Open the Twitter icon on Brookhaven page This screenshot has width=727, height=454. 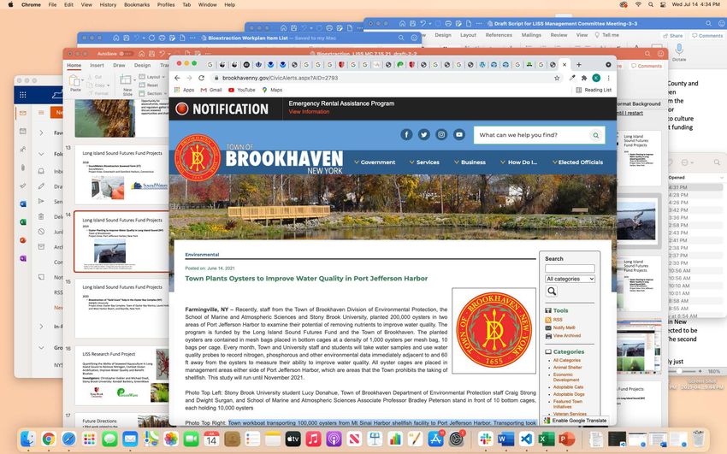pyautogui.click(x=423, y=135)
